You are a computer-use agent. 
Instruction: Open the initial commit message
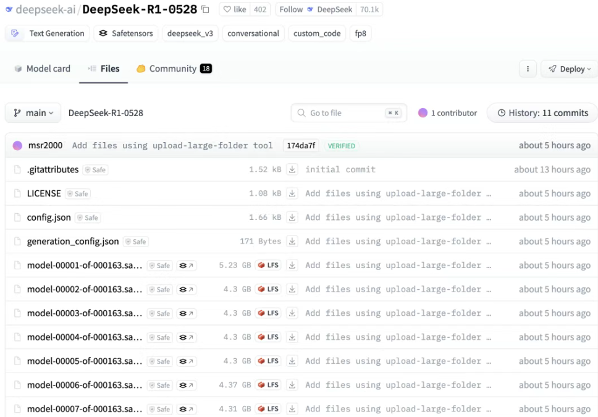click(x=340, y=169)
